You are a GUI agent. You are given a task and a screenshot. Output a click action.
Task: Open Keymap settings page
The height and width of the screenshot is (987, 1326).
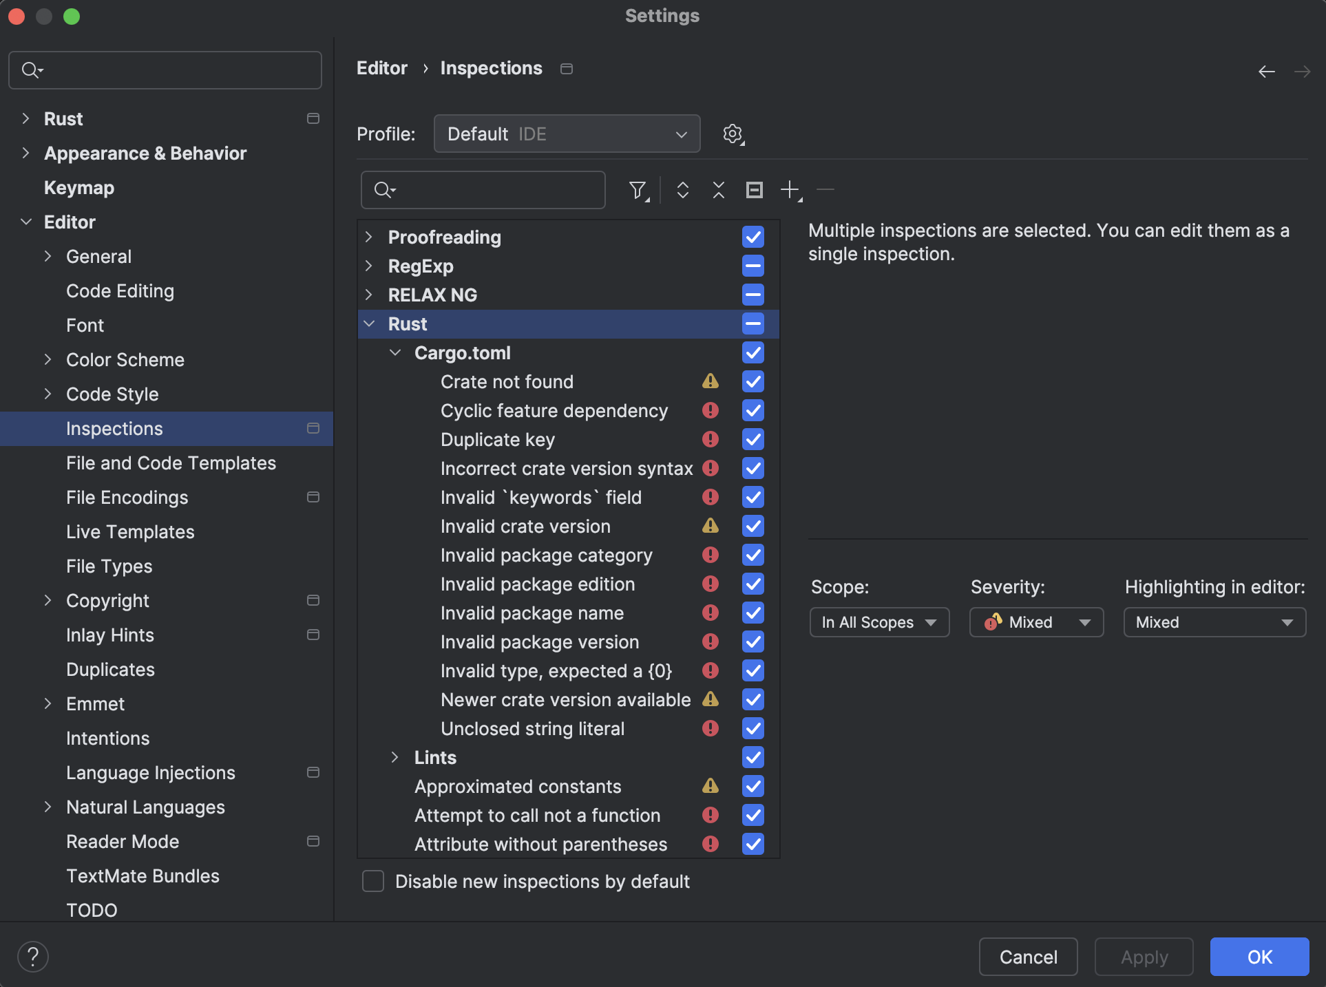pyautogui.click(x=79, y=187)
